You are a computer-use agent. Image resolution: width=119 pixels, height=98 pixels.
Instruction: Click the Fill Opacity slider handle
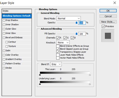coord(77,34)
